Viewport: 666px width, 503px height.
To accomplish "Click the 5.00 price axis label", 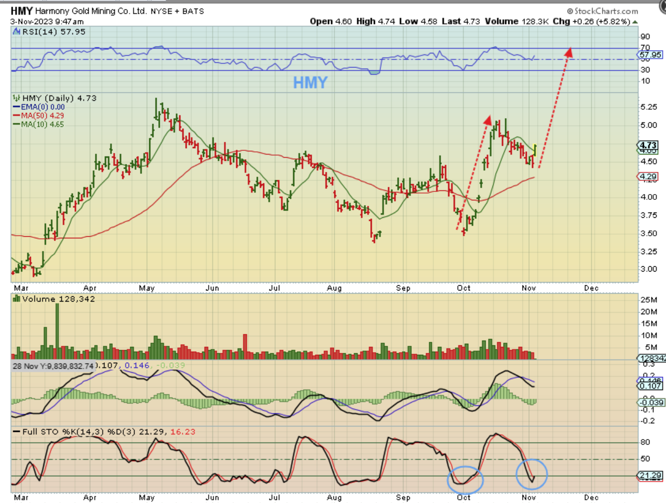I will coord(649,125).
